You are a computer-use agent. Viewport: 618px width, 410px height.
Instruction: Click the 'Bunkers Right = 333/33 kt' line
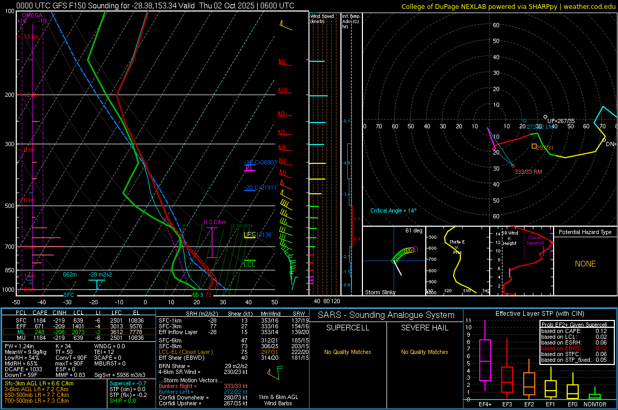tap(203, 386)
